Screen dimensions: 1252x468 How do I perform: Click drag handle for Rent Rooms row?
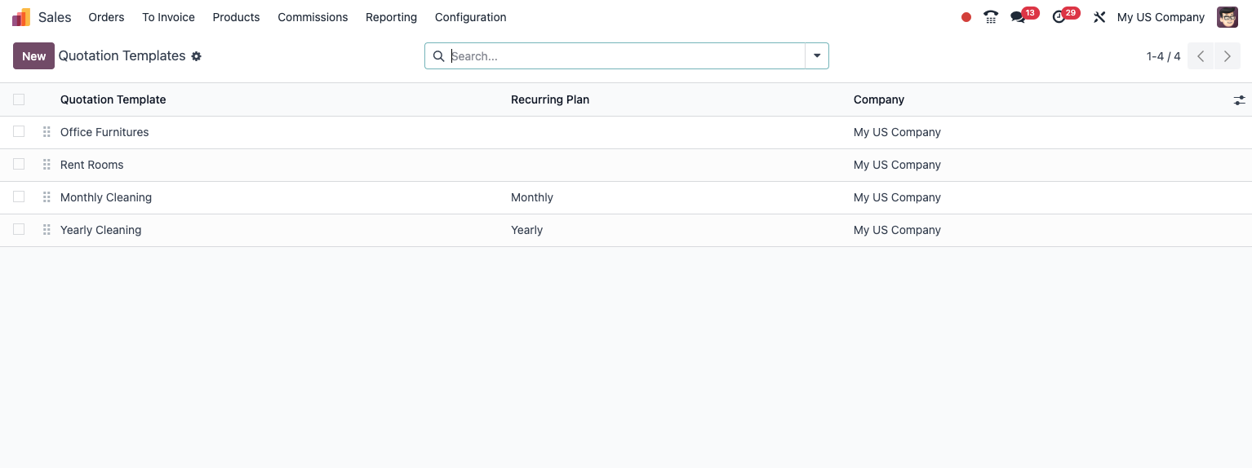pos(47,165)
